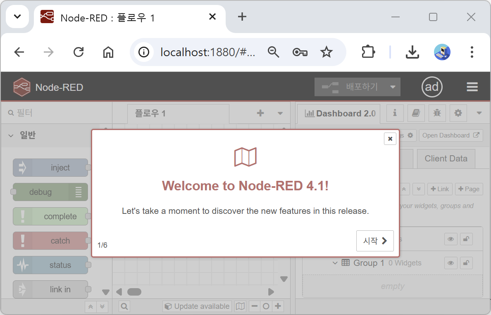Toggle visibility eye for Group 1
This screenshot has height=315, width=491.
[451, 263]
